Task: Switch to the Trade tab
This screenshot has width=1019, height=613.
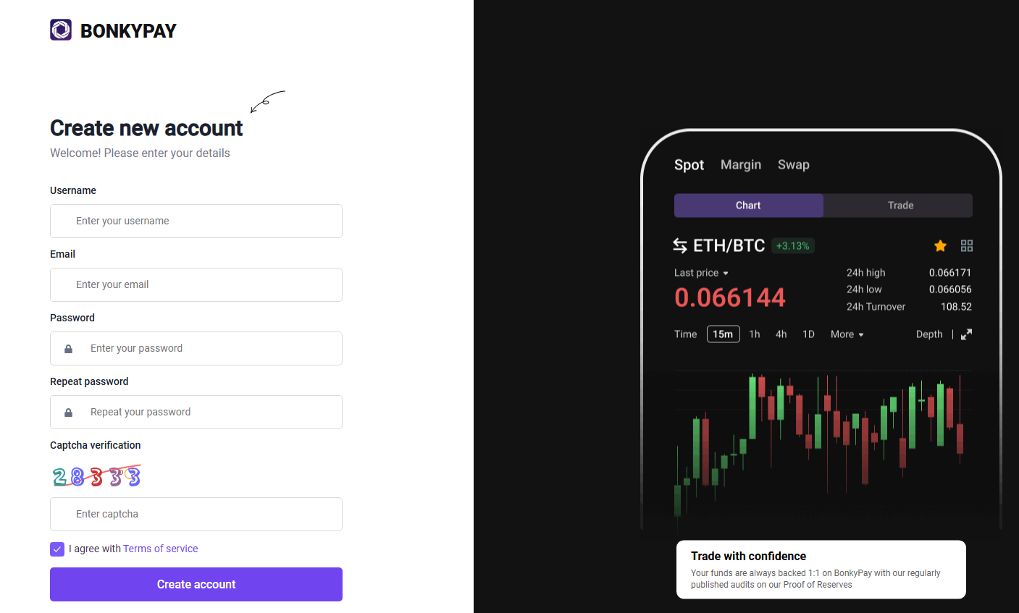Action: (900, 206)
